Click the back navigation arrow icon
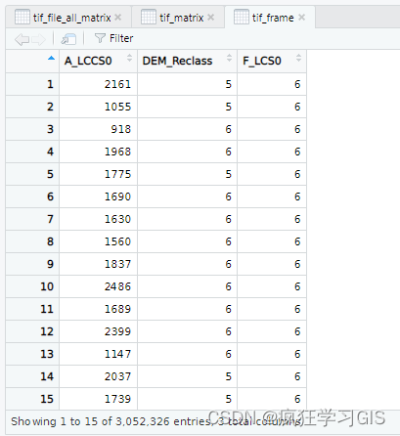400x436 pixels. point(22,39)
